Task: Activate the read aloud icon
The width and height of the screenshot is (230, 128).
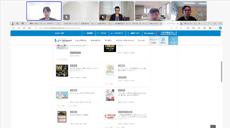Action: [x=176, y=28]
